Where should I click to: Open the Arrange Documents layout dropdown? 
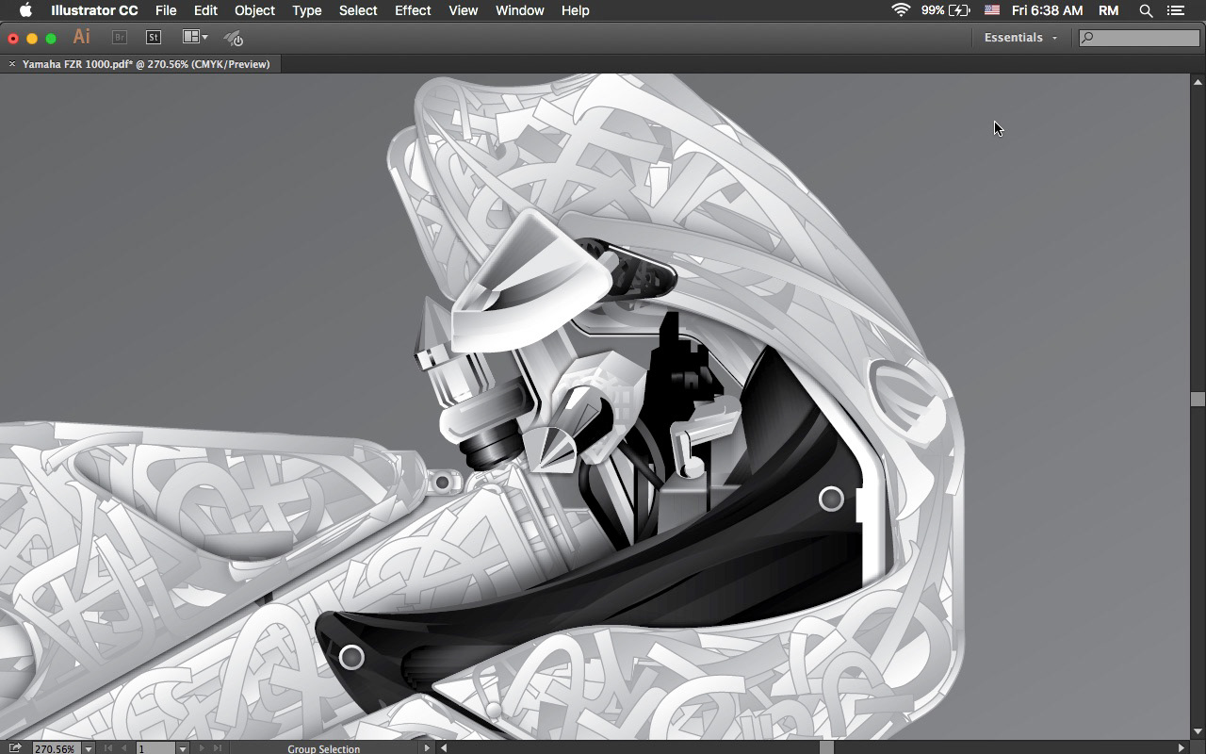195,37
